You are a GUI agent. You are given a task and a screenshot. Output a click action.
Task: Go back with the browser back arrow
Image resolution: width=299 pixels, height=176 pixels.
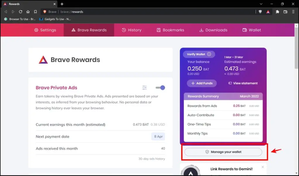coord(6,12)
